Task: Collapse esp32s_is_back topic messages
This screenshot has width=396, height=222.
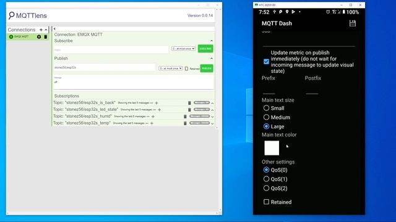Action: 212,103
